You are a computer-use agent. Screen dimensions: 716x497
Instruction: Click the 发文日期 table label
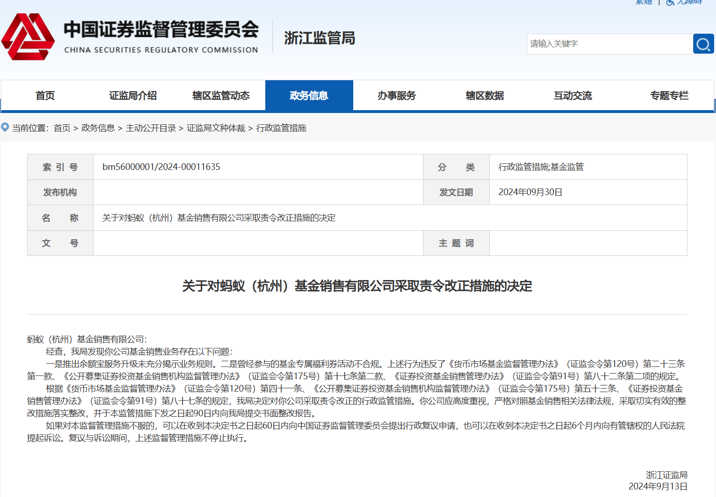pyautogui.click(x=456, y=192)
